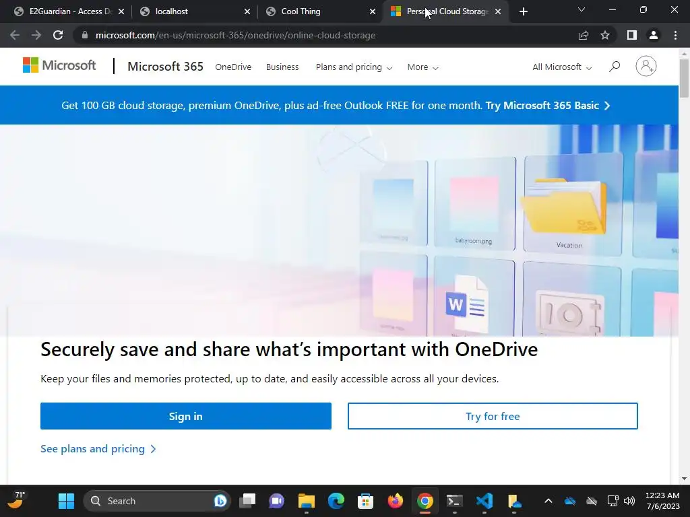Open the site search magnifier

pyautogui.click(x=615, y=67)
